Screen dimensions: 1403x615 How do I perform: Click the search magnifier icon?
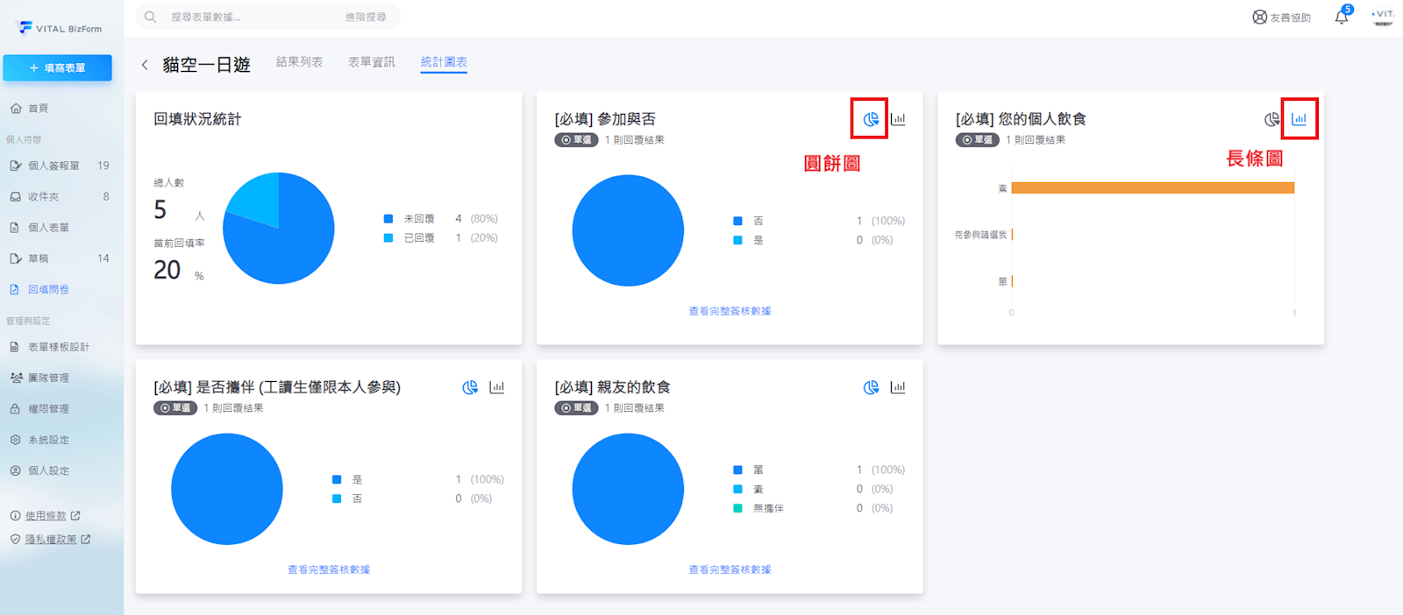pos(151,17)
